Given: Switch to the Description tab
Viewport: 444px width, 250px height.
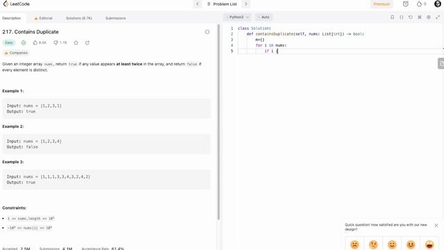Looking at the screenshot, I should point(12,18).
